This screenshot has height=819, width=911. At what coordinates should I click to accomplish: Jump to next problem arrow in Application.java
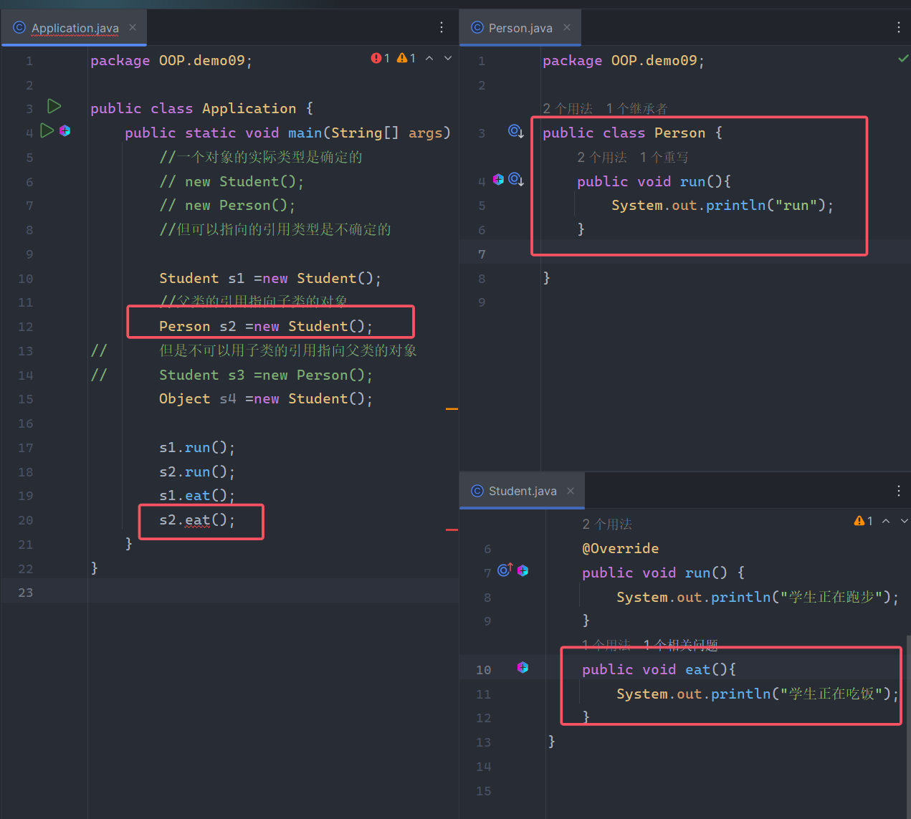pyautogui.click(x=448, y=58)
